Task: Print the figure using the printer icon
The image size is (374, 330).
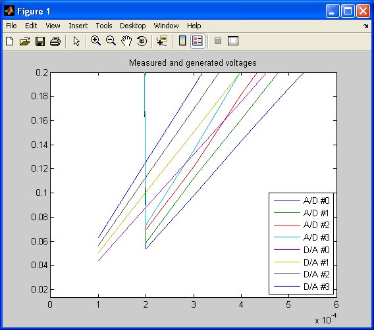Action: tap(55, 41)
